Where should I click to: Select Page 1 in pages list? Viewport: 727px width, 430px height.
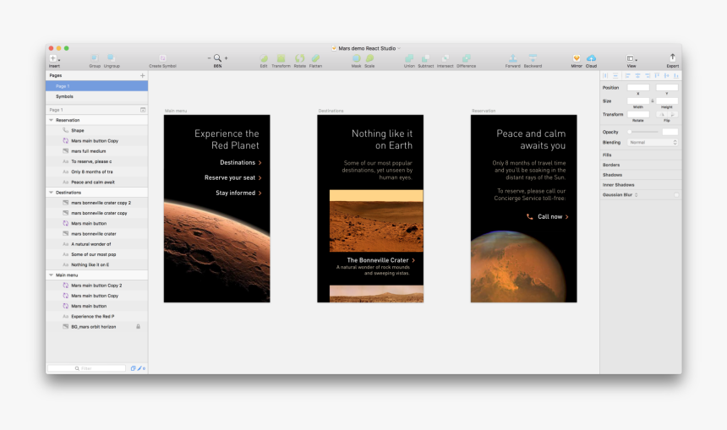click(x=97, y=86)
